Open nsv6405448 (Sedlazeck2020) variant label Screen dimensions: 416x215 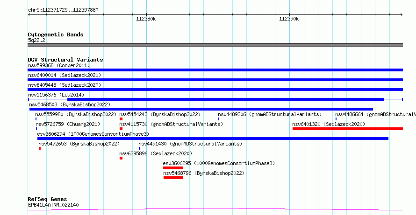tap(65, 85)
